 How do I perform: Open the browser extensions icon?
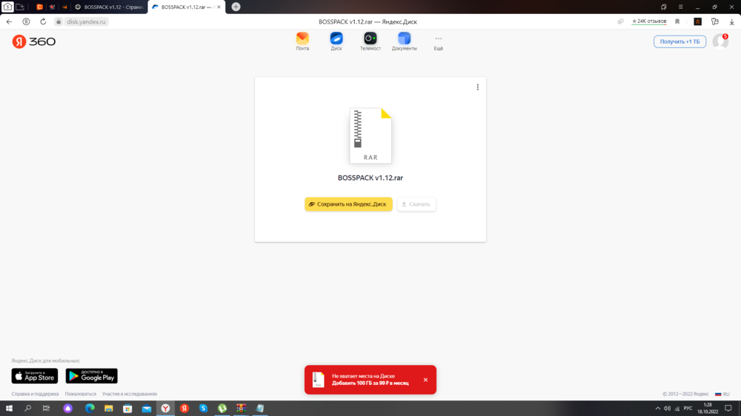coord(714,21)
